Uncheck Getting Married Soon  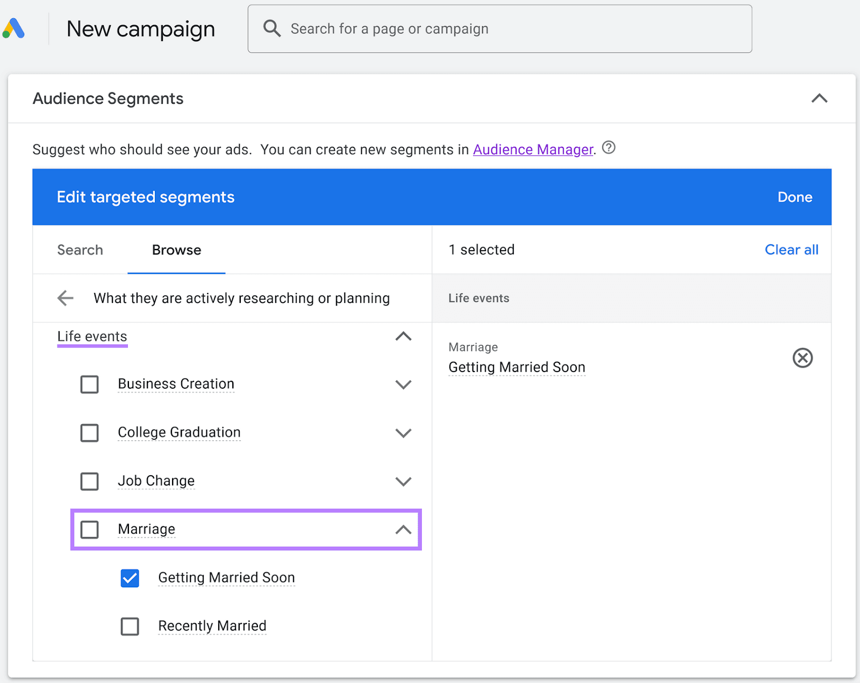130,578
